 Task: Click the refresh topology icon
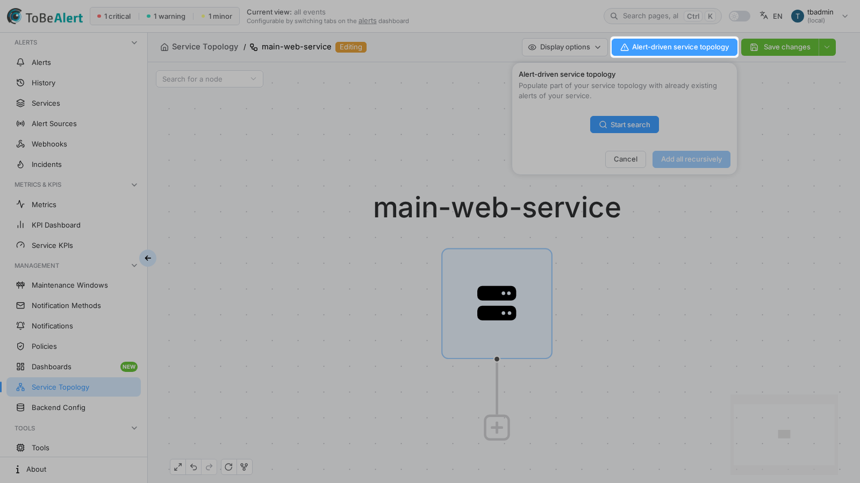228,467
